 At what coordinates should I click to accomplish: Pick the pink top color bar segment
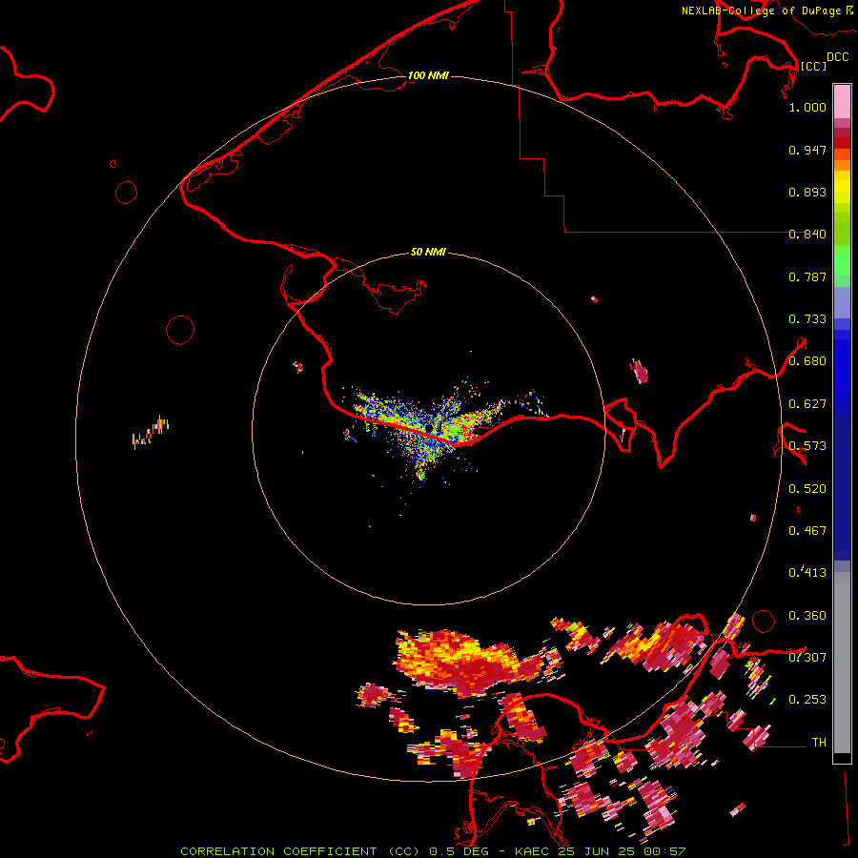[x=842, y=101]
